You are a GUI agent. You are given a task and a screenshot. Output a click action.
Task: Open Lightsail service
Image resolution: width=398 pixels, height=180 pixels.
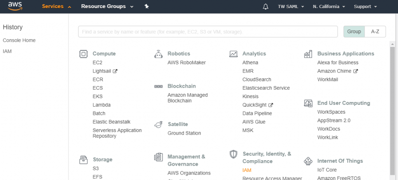pos(102,71)
